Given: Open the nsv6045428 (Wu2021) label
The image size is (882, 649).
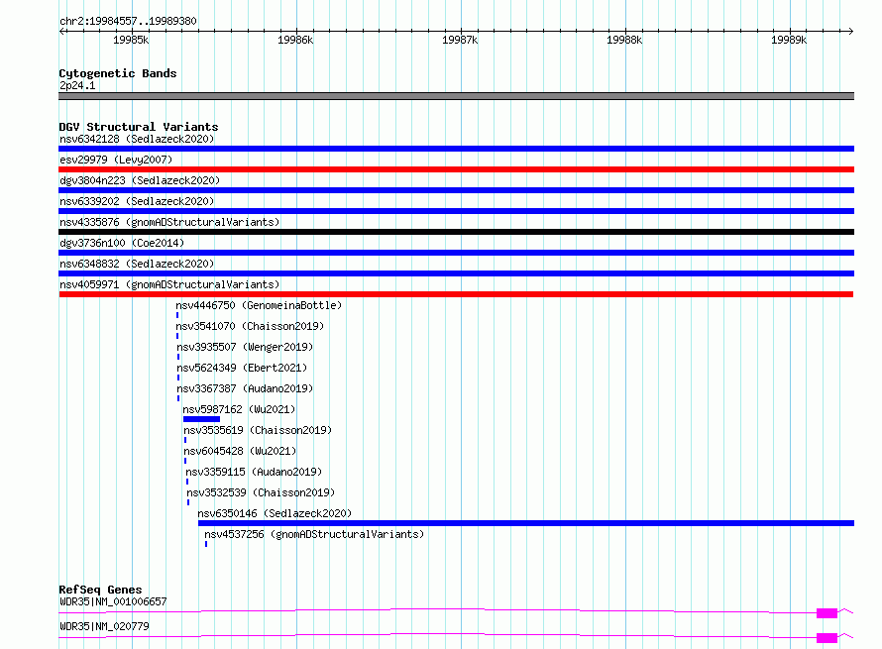Looking at the screenshot, I should pos(240,451).
